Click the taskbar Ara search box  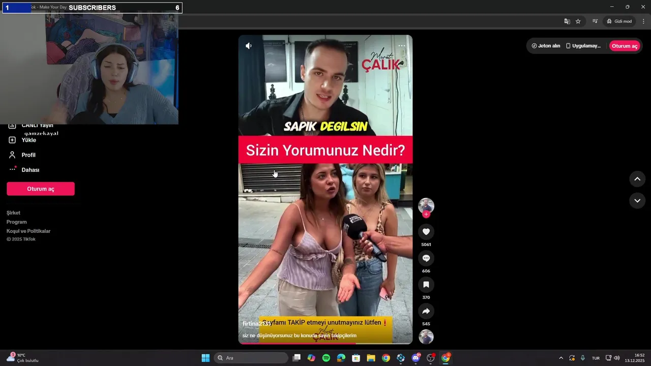[251, 358]
